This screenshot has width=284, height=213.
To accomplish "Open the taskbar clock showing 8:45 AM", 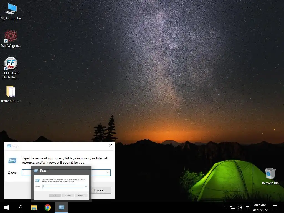I will click(x=260, y=207).
